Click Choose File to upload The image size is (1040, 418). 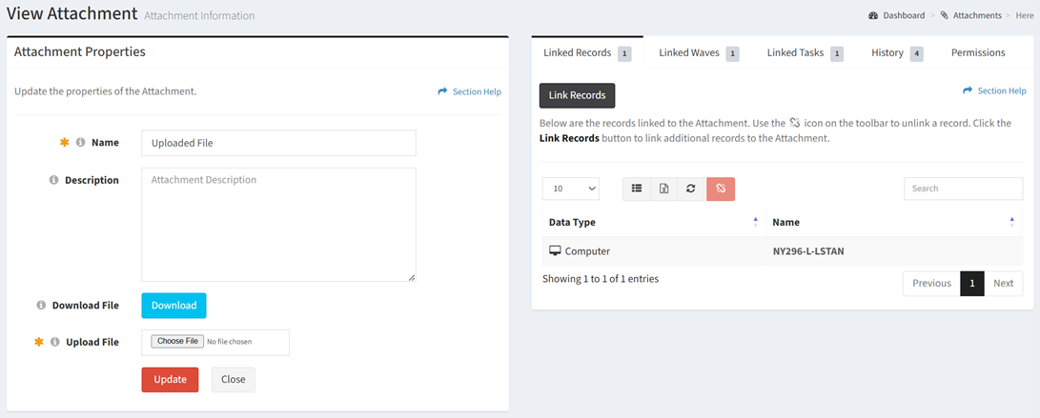coord(177,341)
